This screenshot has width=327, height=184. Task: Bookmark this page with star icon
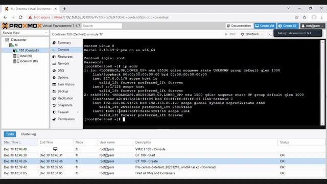[305, 17]
